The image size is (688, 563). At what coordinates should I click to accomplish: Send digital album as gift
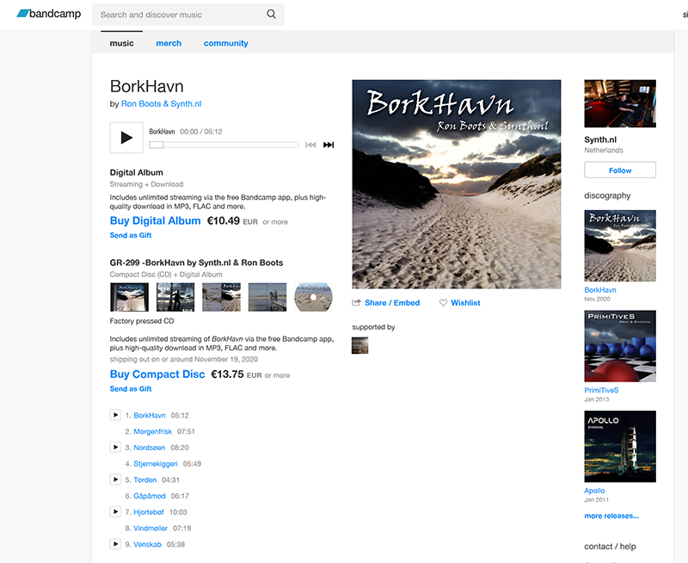(131, 235)
